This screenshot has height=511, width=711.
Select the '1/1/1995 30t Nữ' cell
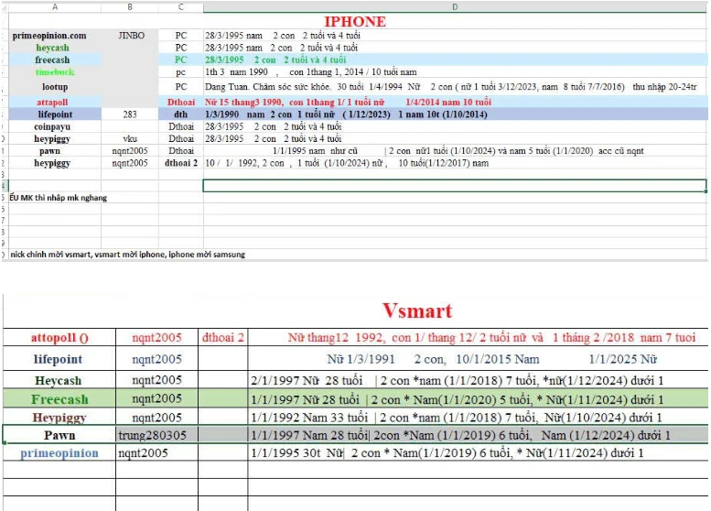point(478,453)
